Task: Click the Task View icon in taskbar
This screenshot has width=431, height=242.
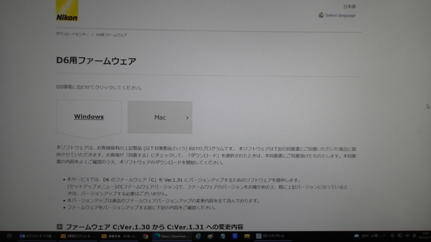Action: (x=10, y=236)
